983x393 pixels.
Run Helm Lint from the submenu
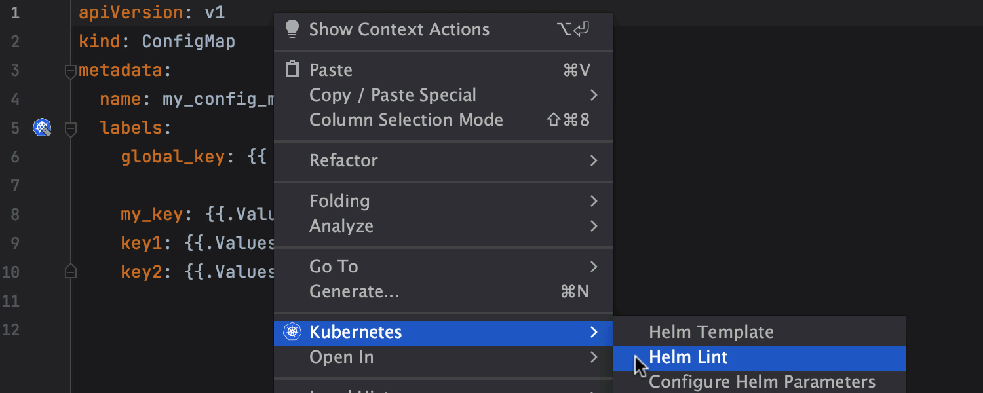688,357
